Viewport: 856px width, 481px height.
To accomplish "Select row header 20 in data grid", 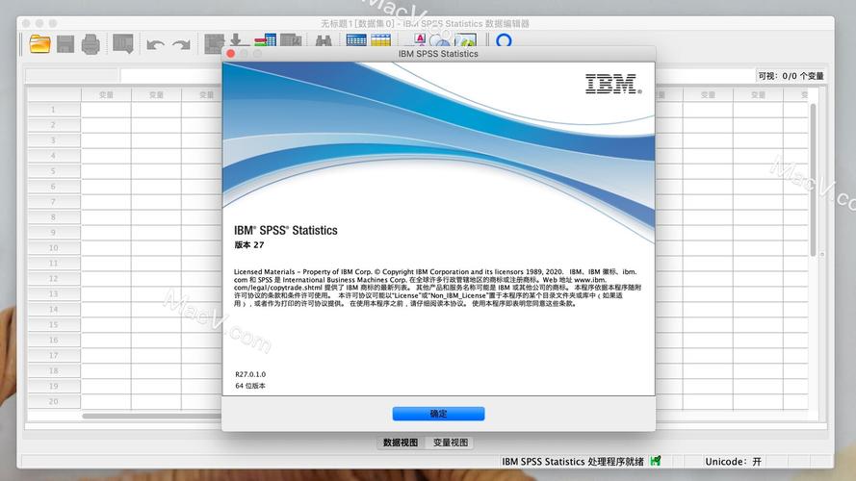I will (x=54, y=401).
